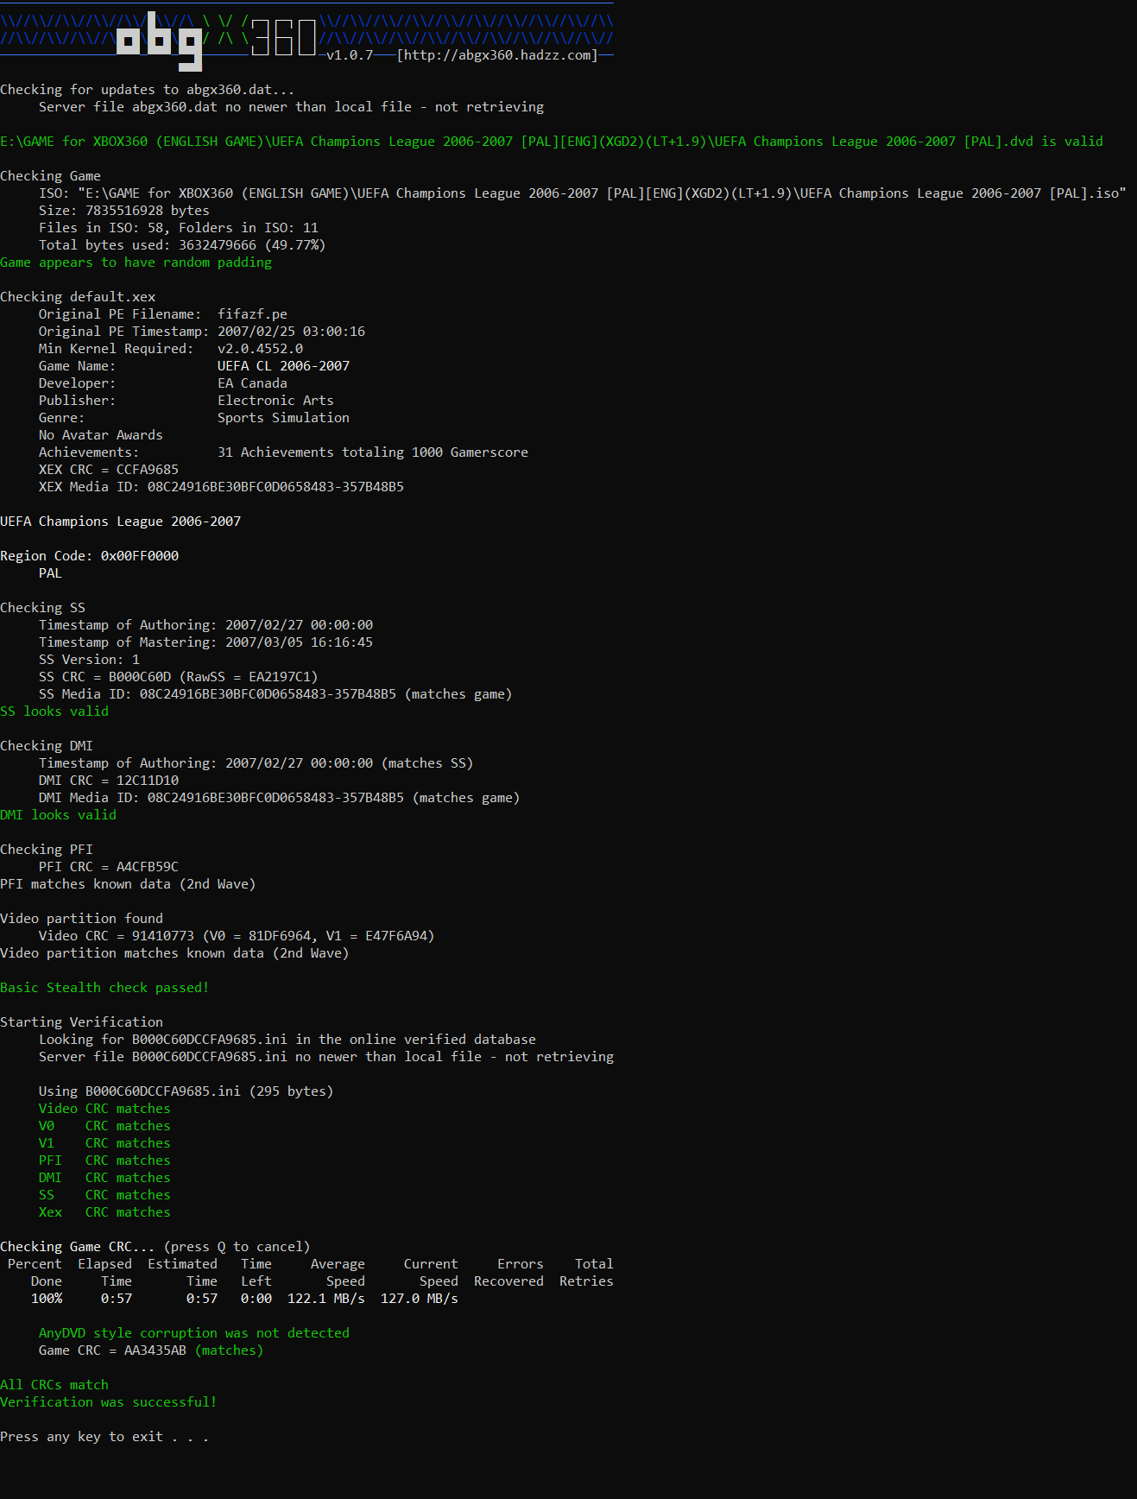Click the '100%' percent done value
1137x1499 pixels.
coord(47,1299)
